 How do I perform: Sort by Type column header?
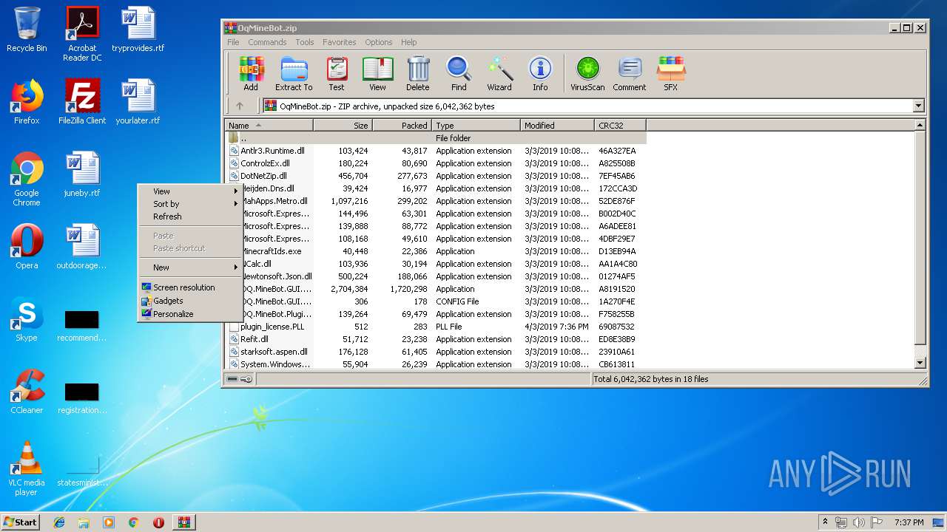[x=476, y=126]
